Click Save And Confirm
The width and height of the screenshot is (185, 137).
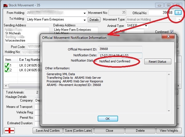click(47, 131)
